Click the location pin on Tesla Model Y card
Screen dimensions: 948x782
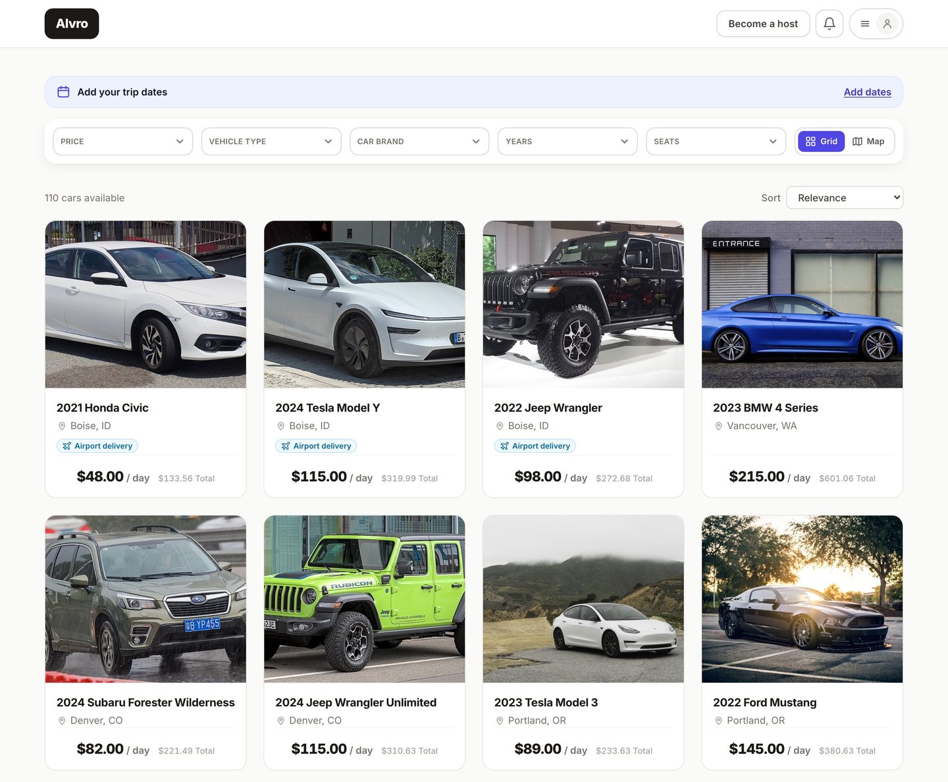click(280, 427)
